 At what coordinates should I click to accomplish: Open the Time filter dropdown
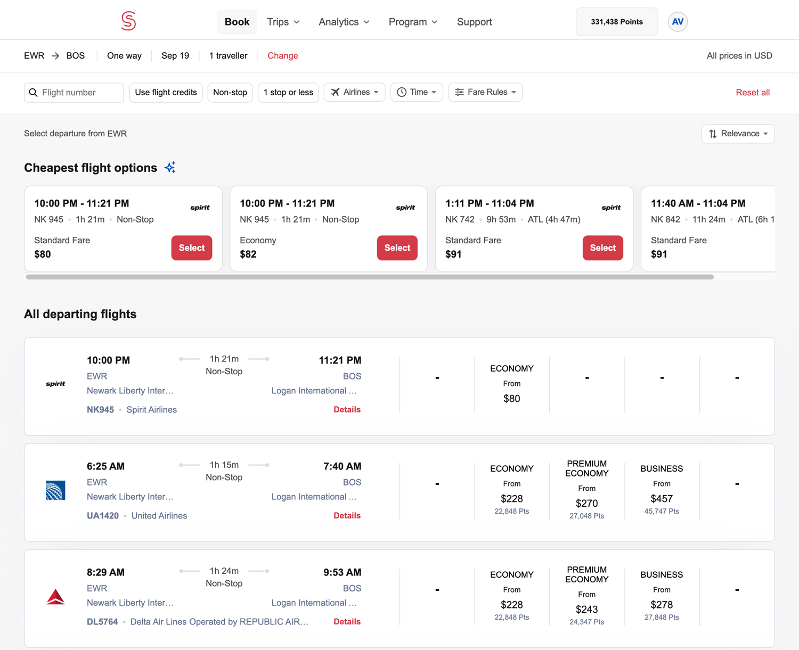click(417, 92)
